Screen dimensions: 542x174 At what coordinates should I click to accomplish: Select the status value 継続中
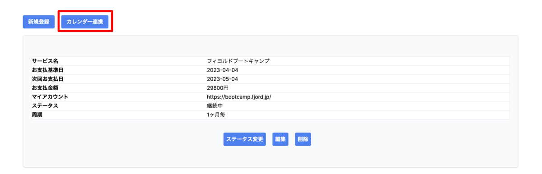[215, 106]
